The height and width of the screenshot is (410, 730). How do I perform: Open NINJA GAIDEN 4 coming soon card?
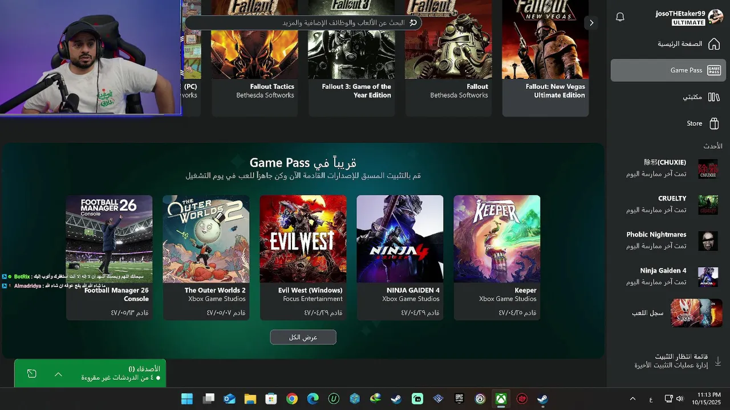[400, 257]
